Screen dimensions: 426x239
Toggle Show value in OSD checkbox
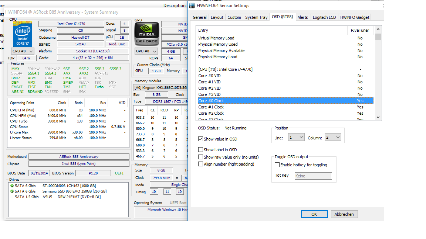[200, 139]
